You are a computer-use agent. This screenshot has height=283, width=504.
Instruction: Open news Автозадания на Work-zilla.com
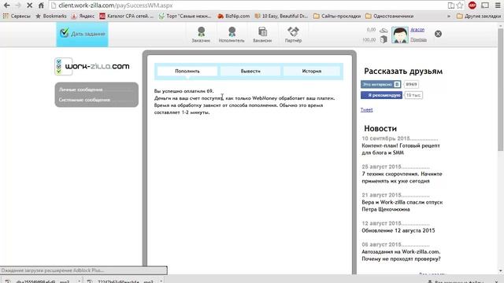pyautogui.click(x=401, y=255)
